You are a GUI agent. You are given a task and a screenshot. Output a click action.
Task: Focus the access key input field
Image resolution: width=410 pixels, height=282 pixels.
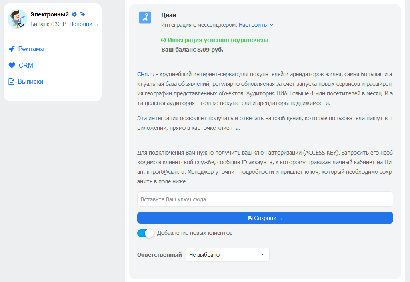tap(265, 199)
